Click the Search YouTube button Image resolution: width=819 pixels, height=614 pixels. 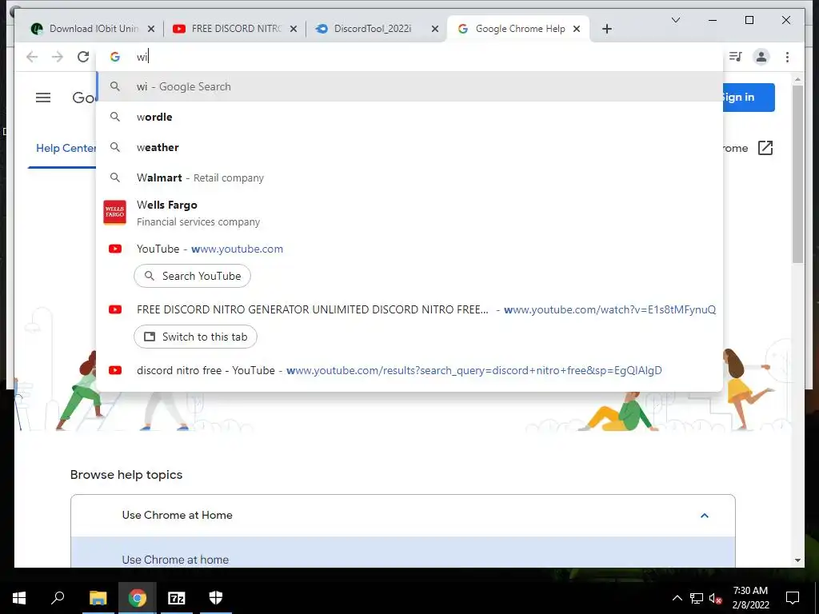(192, 276)
